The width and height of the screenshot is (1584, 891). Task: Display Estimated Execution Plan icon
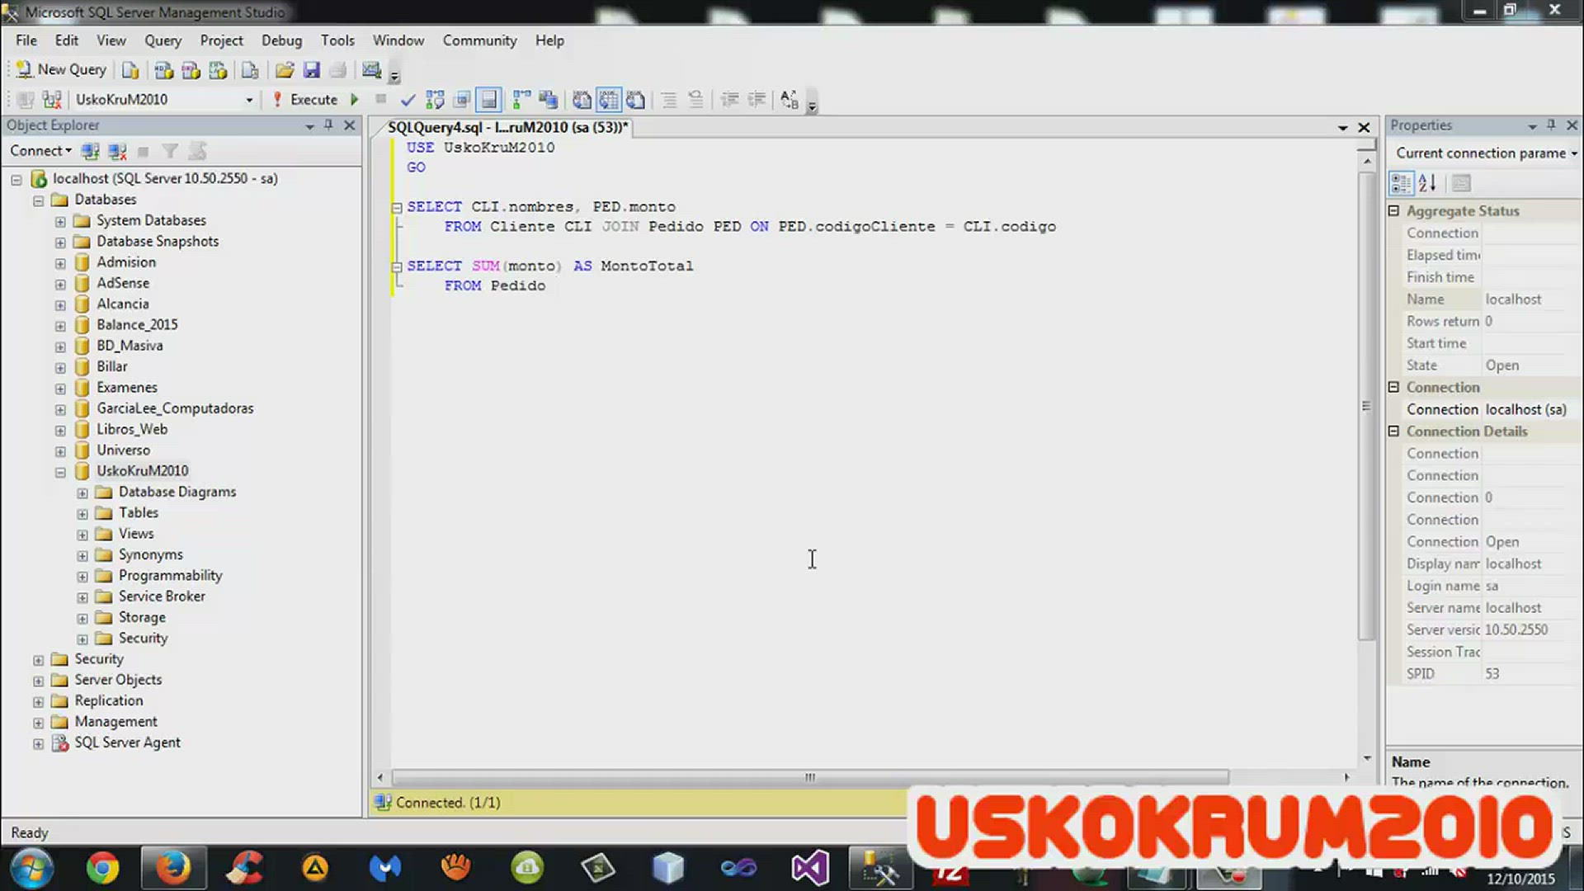click(435, 100)
